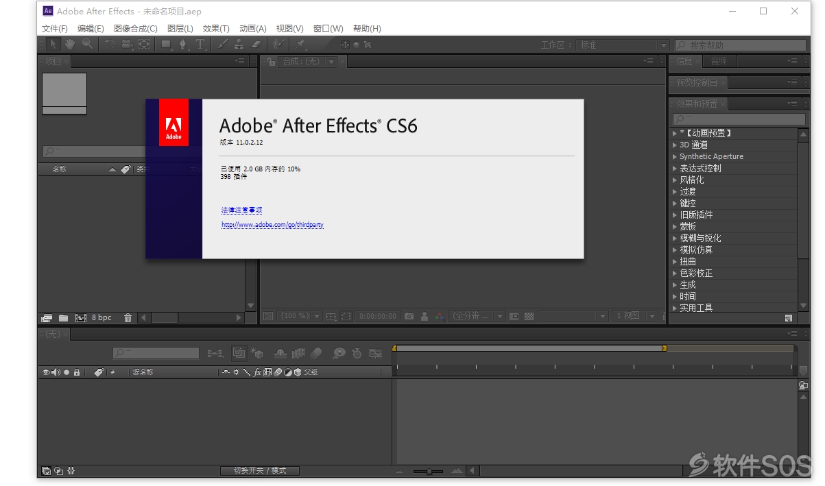Click the 8 bpc color depth button
The image size is (825, 486).
101,317
